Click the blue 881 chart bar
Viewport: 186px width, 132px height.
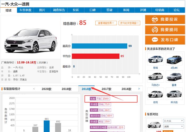(47, 126)
